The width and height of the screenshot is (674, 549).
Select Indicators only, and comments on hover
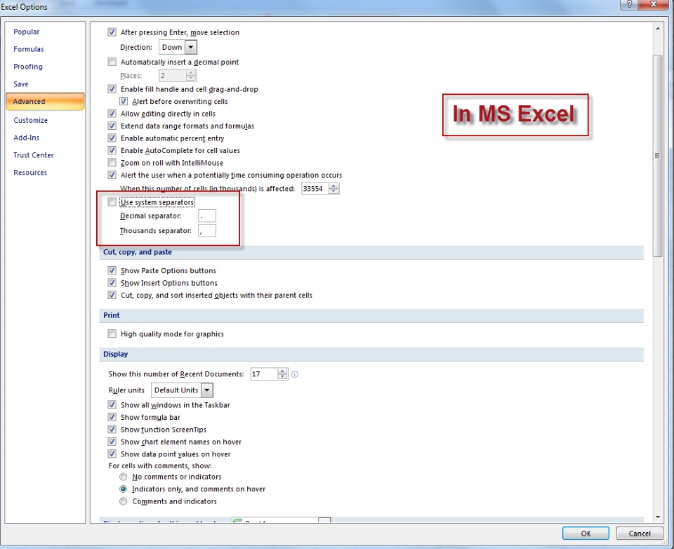click(124, 489)
